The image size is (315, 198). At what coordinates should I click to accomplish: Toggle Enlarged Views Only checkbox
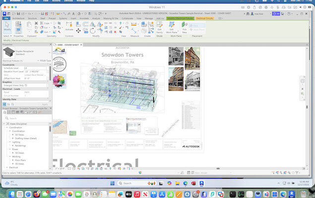click(26, 85)
